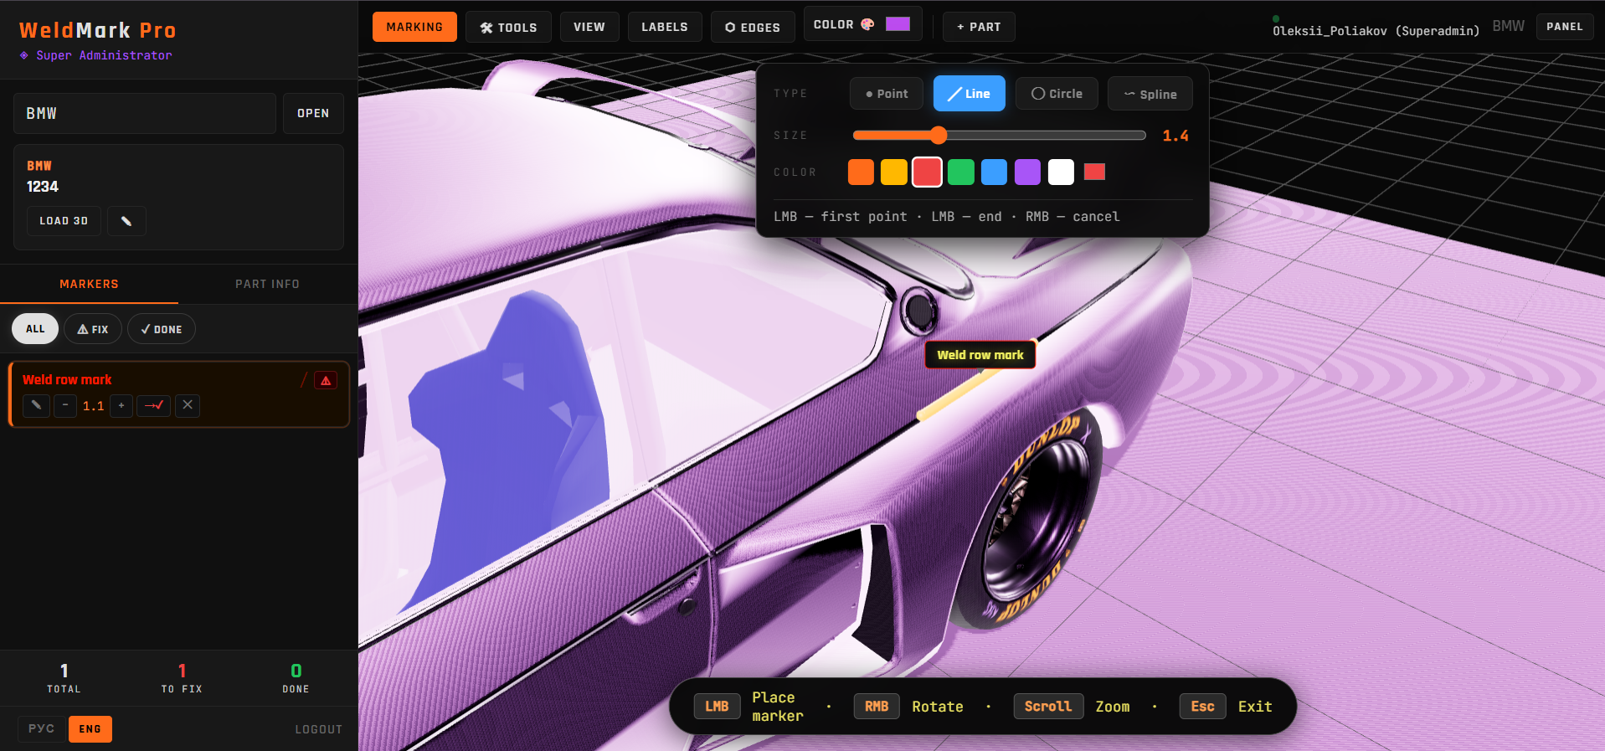1605x751 pixels.
Task: Focus the BMW project name field
Action: pos(145,113)
